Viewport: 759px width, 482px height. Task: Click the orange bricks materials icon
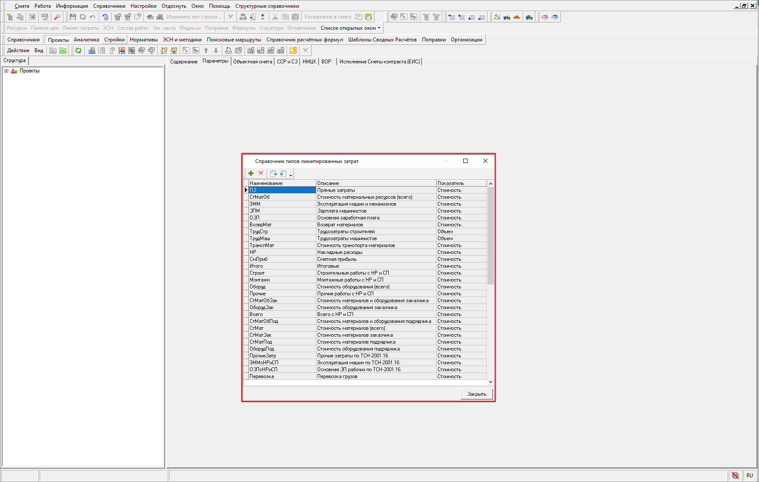coord(517,17)
